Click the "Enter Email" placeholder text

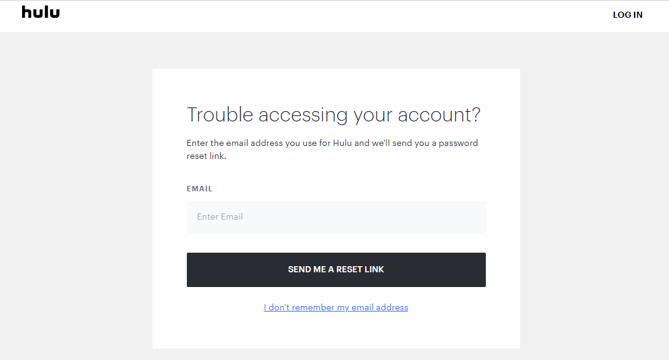pyautogui.click(x=220, y=216)
